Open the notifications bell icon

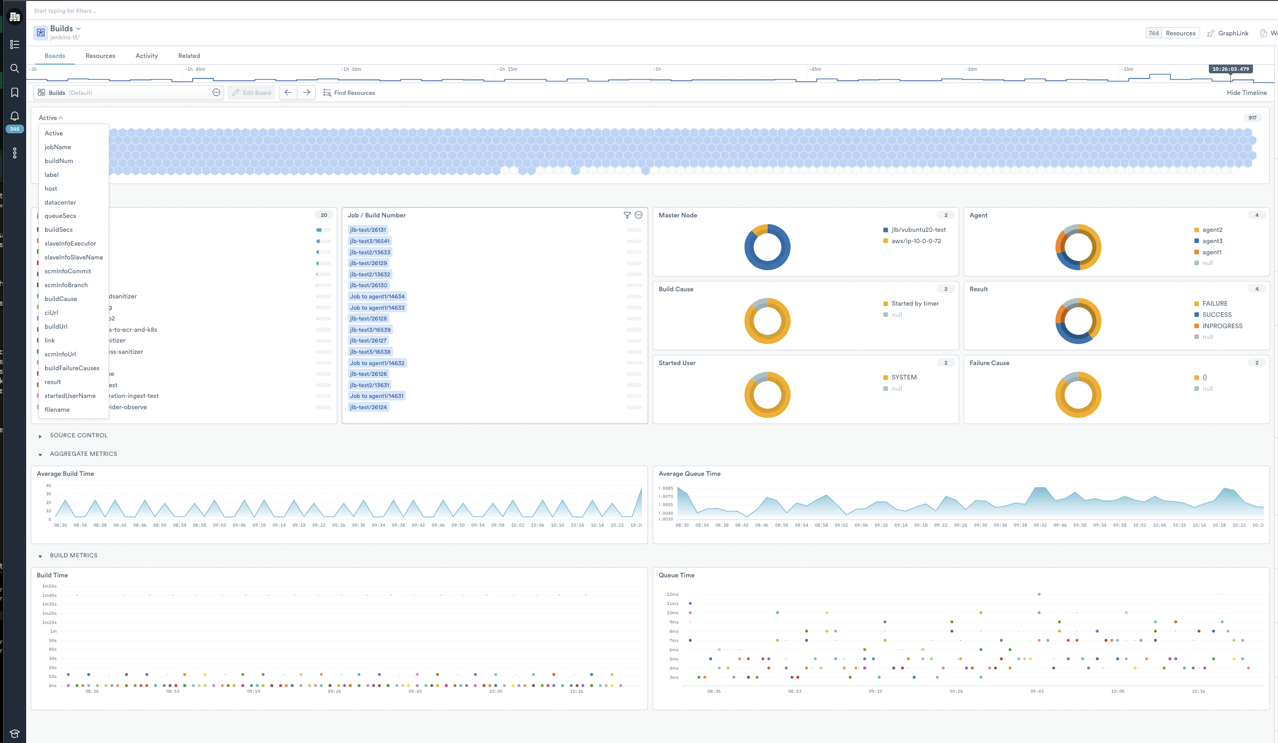(14, 116)
